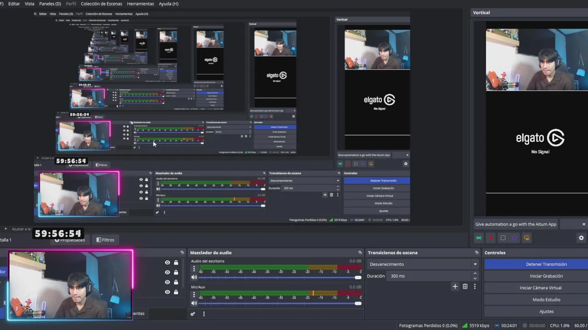Click the green bitrate bars icon in status bar
588x330 pixels.
pyautogui.click(x=464, y=325)
